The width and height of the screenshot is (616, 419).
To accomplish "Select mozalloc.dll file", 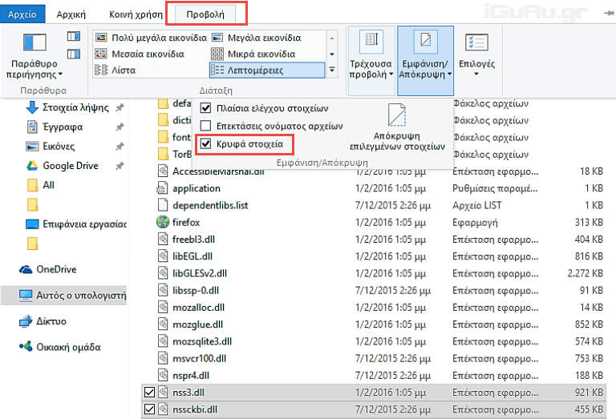I will pyautogui.click(x=198, y=308).
